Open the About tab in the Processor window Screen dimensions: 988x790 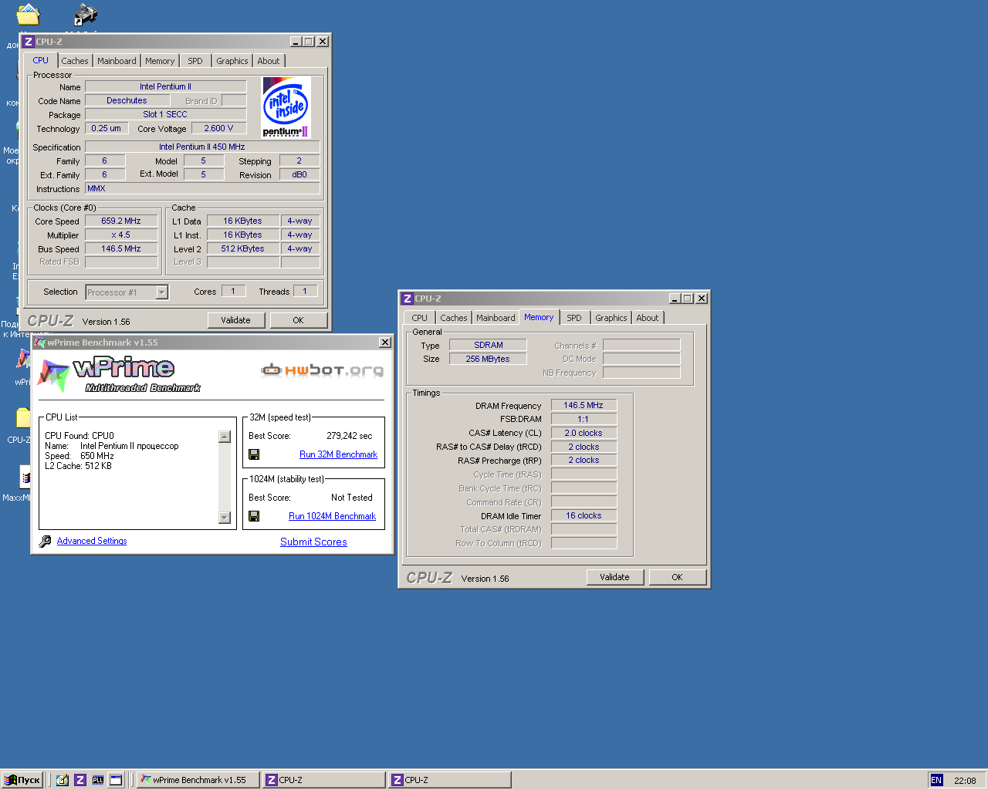click(x=269, y=61)
